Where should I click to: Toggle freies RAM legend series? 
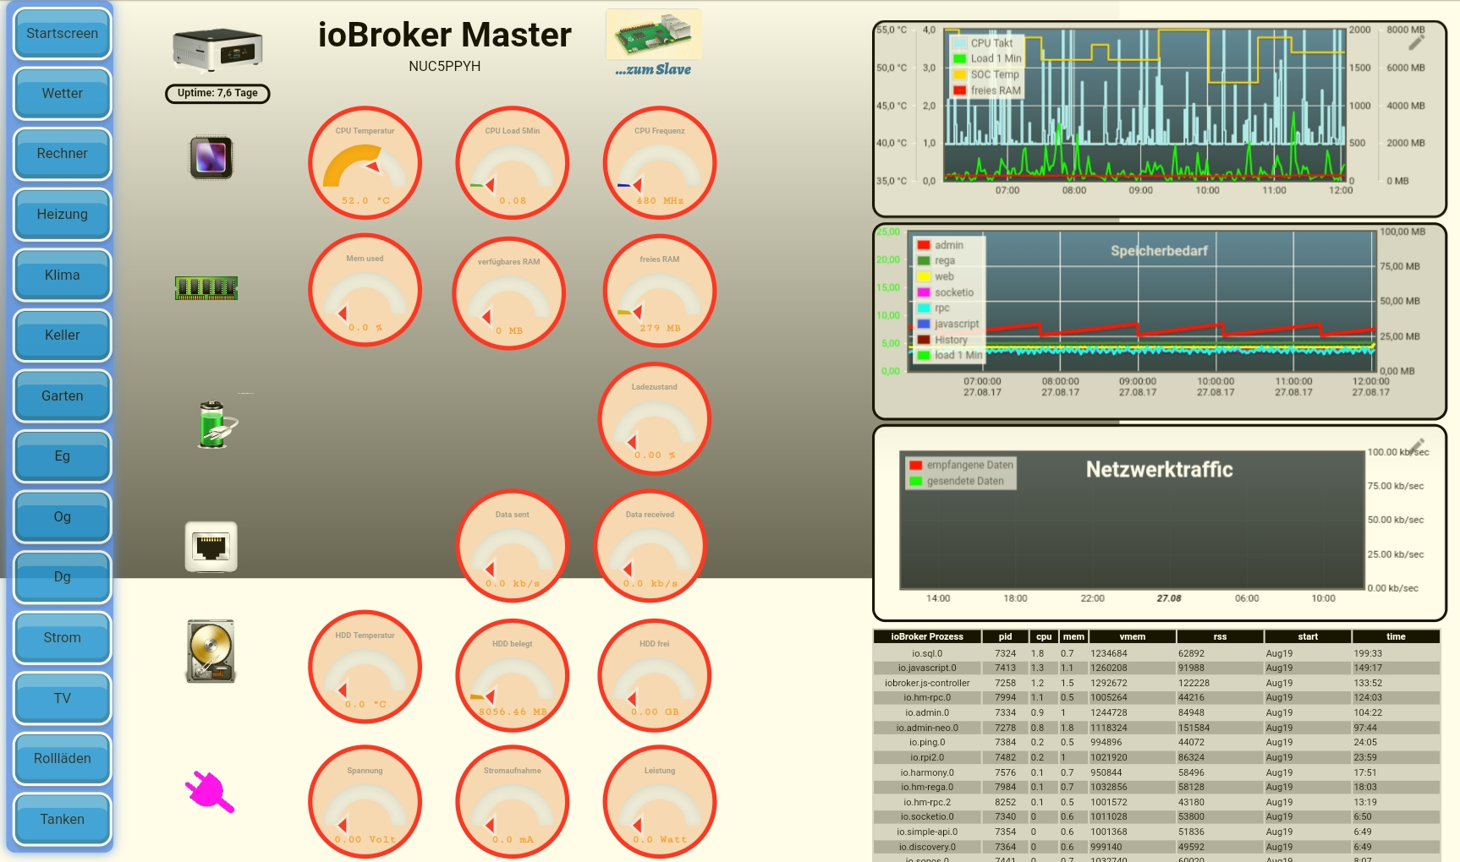click(x=987, y=90)
